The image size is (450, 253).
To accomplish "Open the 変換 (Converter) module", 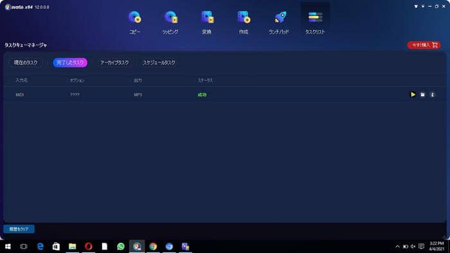I will pyautogui.click(x=206, y=22).
